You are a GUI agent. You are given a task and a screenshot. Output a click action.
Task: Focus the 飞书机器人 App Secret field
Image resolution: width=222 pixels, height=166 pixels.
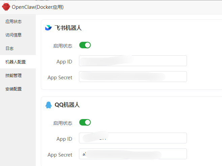click(133, 77)
